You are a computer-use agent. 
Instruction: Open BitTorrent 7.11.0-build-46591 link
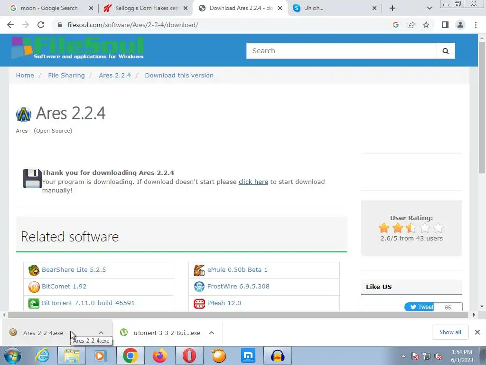(x=88, y=303)
